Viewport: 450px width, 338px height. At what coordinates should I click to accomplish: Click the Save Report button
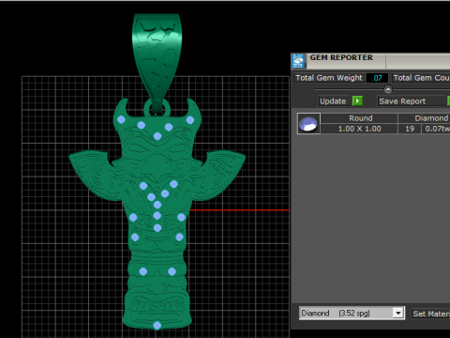coord(412,101)
